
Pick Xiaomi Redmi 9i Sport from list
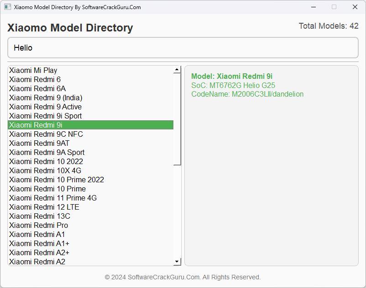point(90,116)
